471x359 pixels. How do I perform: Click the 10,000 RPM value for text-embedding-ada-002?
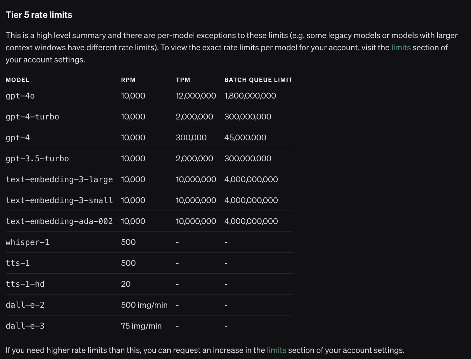click(x=133, y=221)
